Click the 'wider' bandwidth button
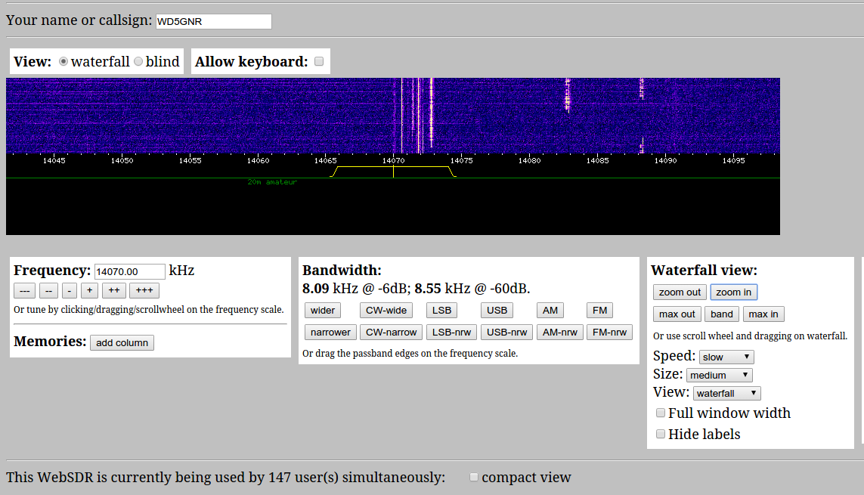 pyautogui.click(x=323, y=311)
